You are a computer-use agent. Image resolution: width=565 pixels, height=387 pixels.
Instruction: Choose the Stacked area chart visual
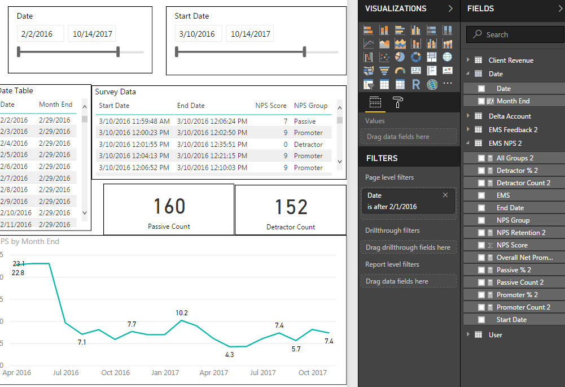point(400,44)
